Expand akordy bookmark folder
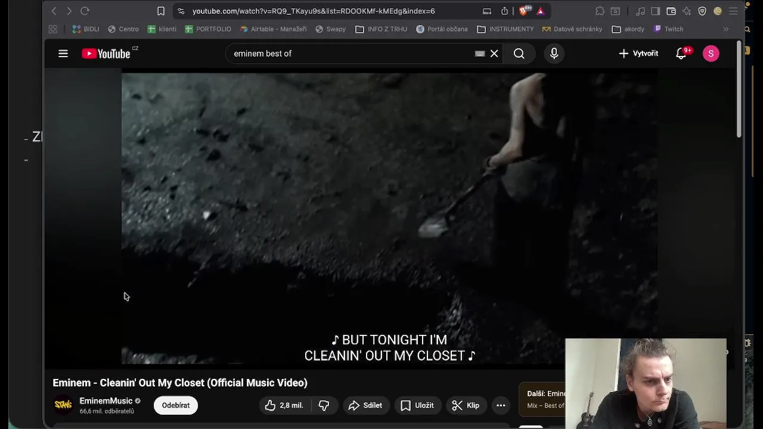The width and height of the screenshot is (763, 429). click(x=628, y=29)
